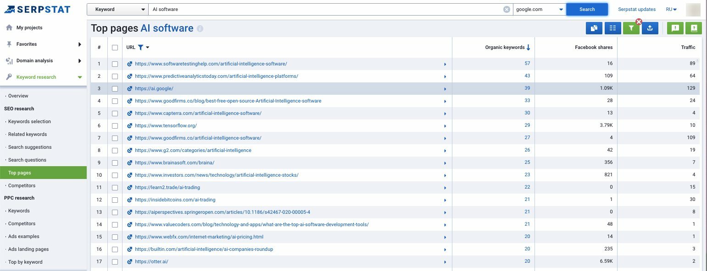Click the My projects home icon
Screen dimensions: 707x271
[9, 27]
